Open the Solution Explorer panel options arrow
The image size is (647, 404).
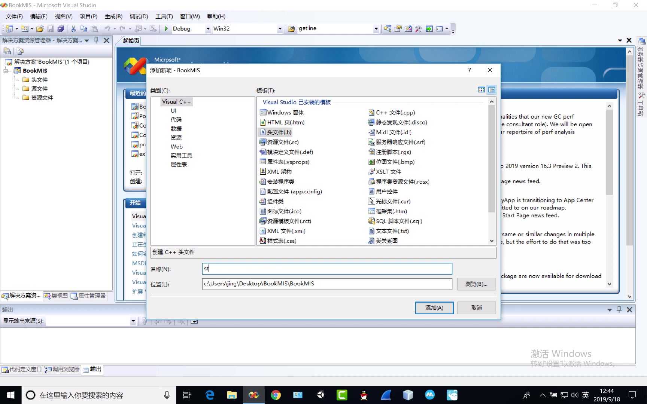[87, 40]
